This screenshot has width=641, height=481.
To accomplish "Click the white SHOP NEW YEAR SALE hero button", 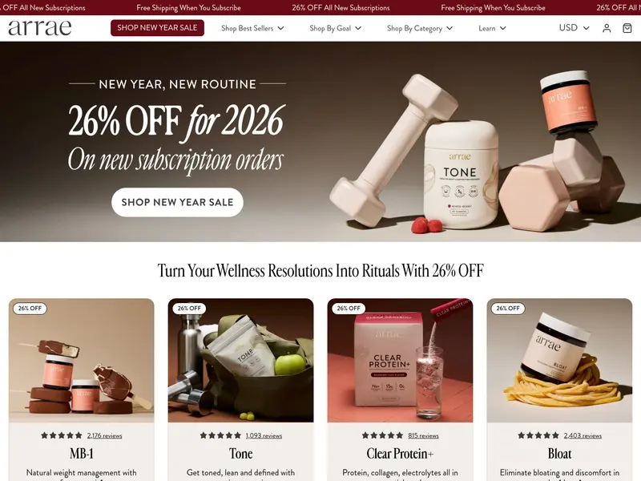I will tap(177, 202).
